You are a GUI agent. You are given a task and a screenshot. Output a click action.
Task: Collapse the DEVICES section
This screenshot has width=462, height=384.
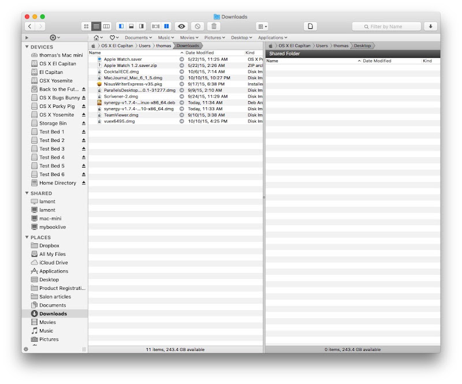click(x=27, y=47)
